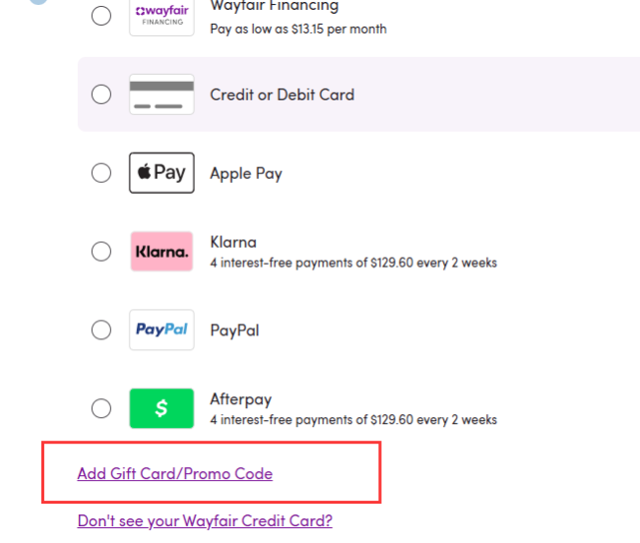Viewport: 640px width, 543px height.
Task: Click the pink Klarna logo icon
Action: [x=161, y=252]
